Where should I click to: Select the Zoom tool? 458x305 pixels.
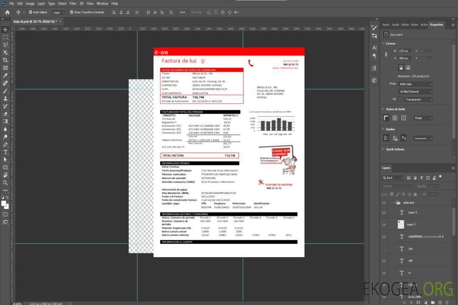[6, 183]
